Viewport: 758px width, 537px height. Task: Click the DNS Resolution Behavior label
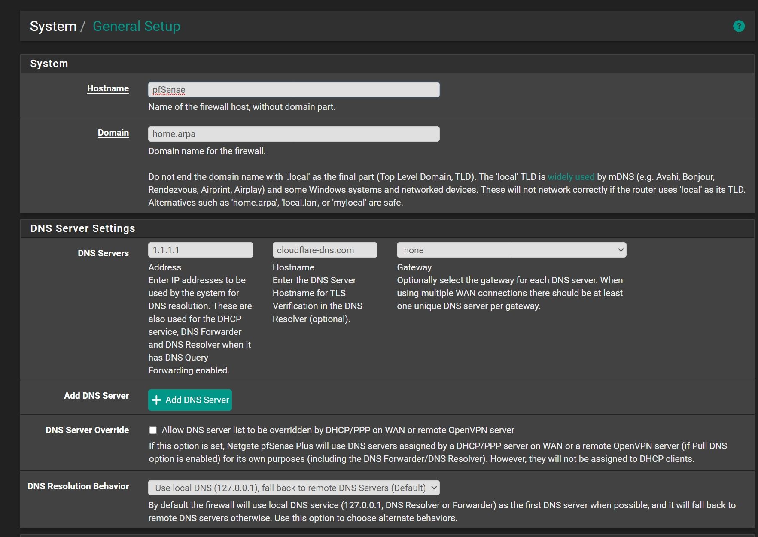tap(78, 486)
